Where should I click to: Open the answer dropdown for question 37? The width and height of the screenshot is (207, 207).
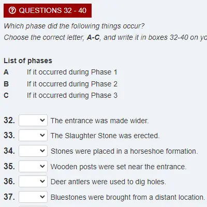click(33, 197)
